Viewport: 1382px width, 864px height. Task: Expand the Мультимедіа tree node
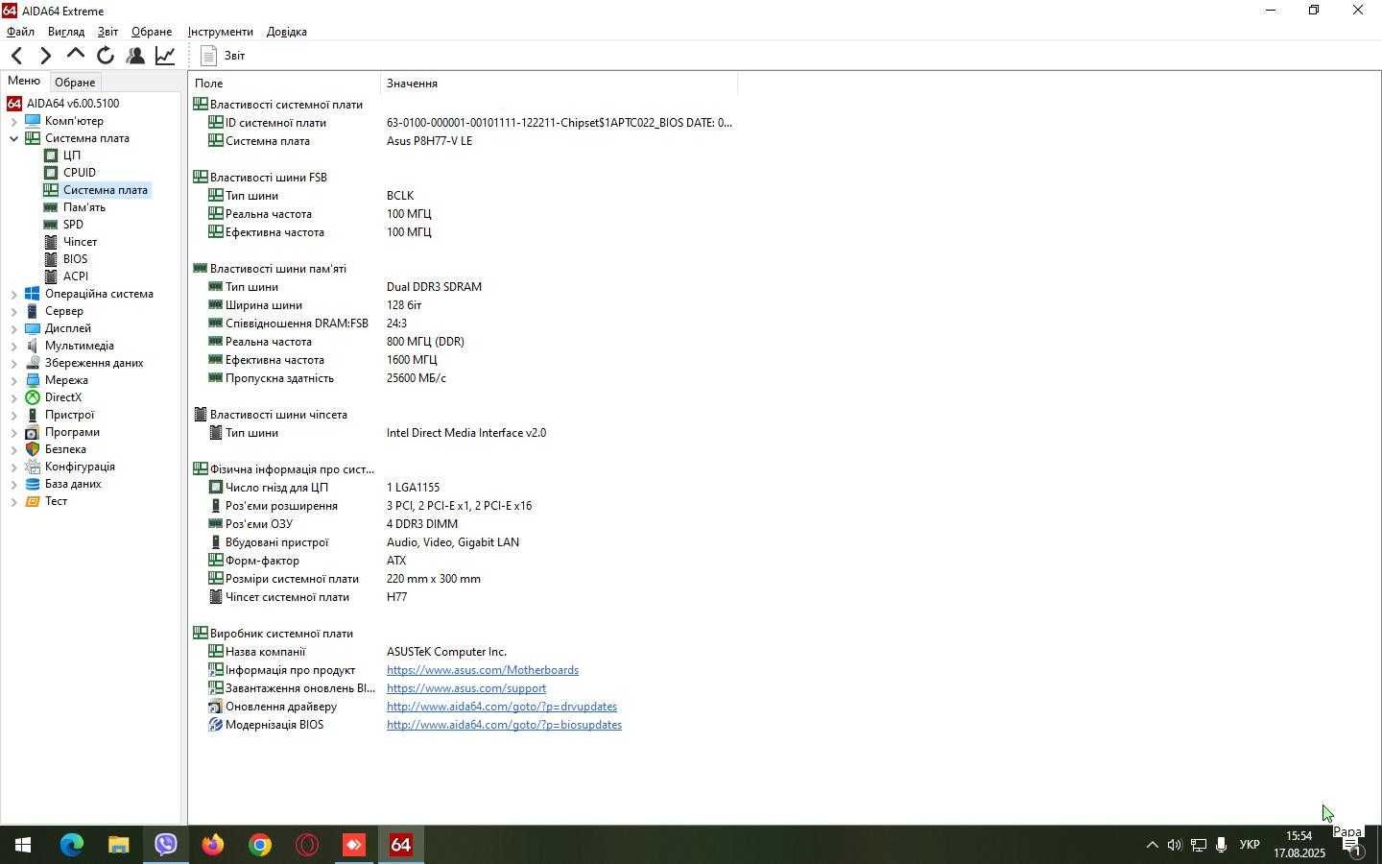point(13,346)
